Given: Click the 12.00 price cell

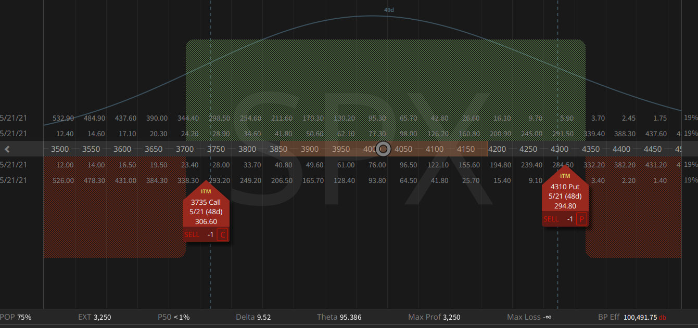Looking at the screenshot, I should click(x=65, y=165).
